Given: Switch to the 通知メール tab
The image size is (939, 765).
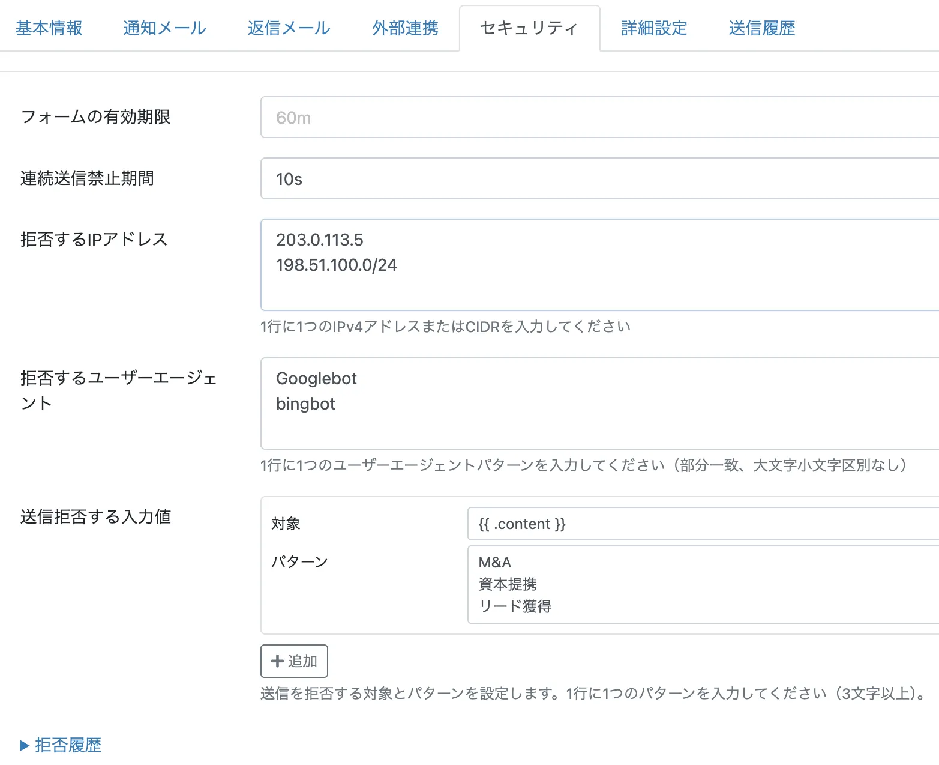Looking at the screenshot, I should pos(164,28).
